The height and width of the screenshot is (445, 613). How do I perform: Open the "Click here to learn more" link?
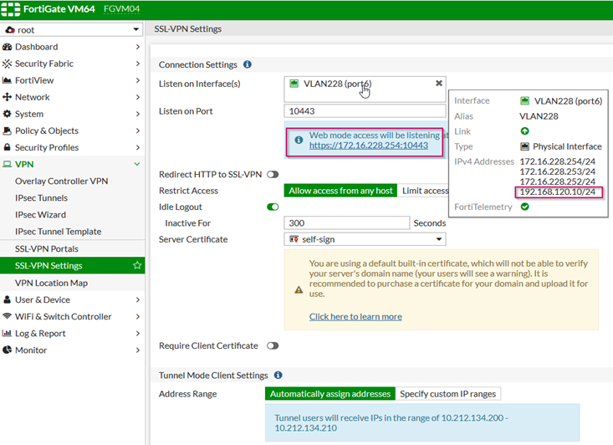click(355, 317)
